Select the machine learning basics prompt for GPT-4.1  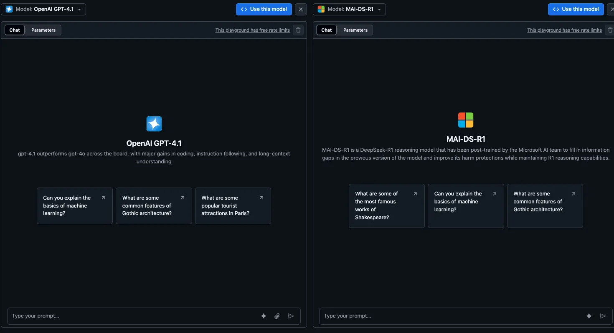(x=74, y=206)
